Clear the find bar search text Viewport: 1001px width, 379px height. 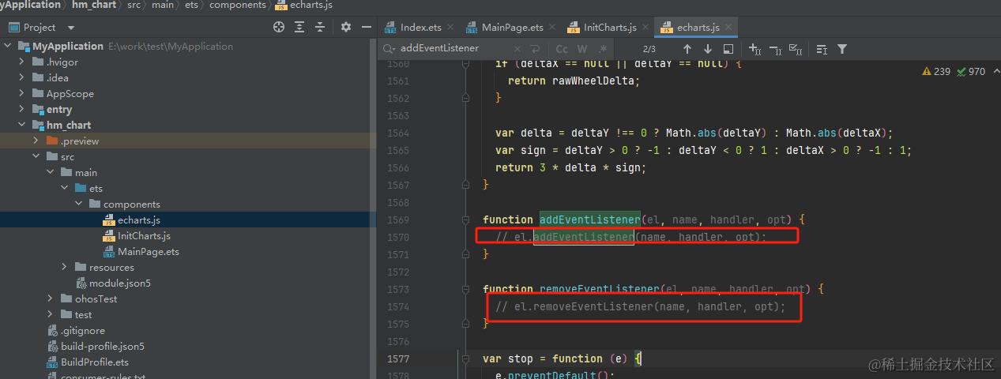click(519, 48)
